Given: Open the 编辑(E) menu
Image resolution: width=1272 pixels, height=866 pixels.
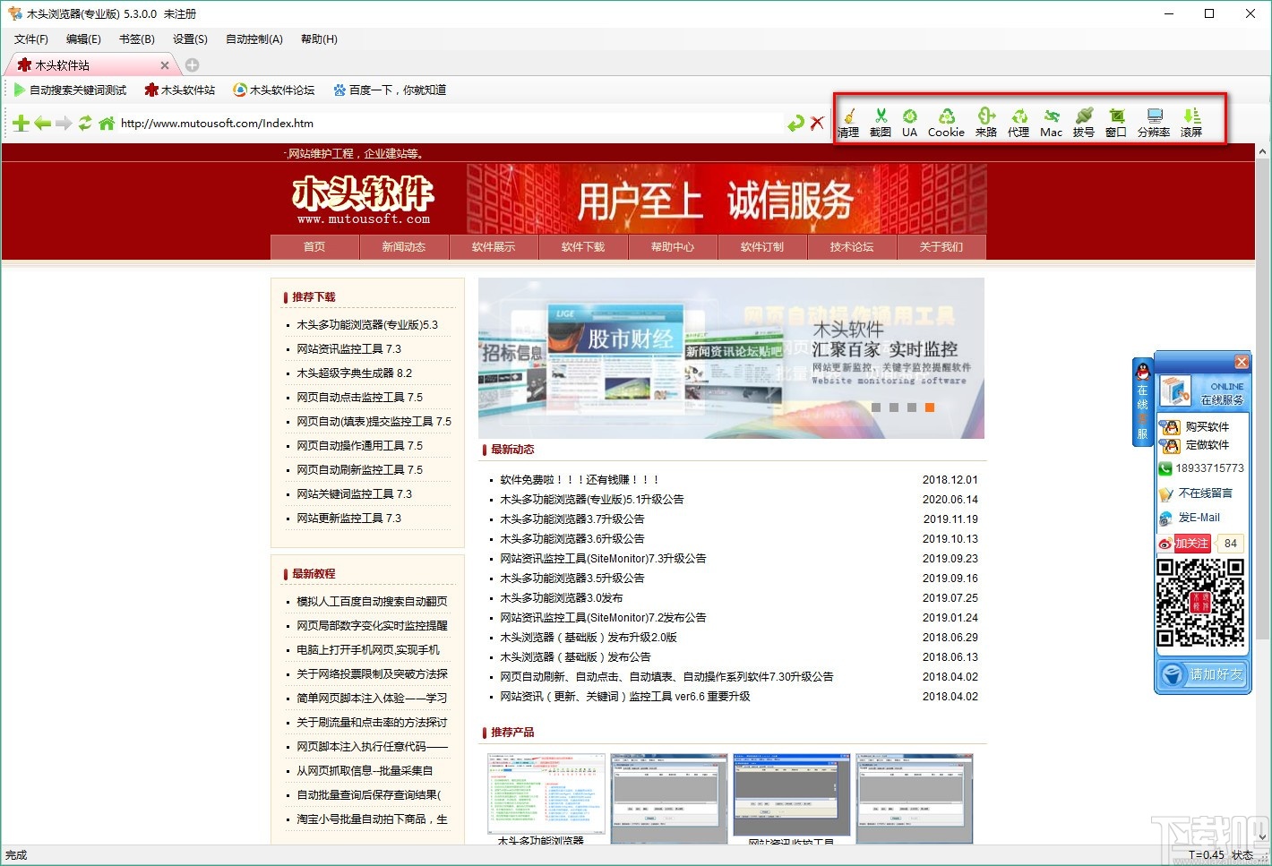Looking at the screenshot, I should 83,39.
